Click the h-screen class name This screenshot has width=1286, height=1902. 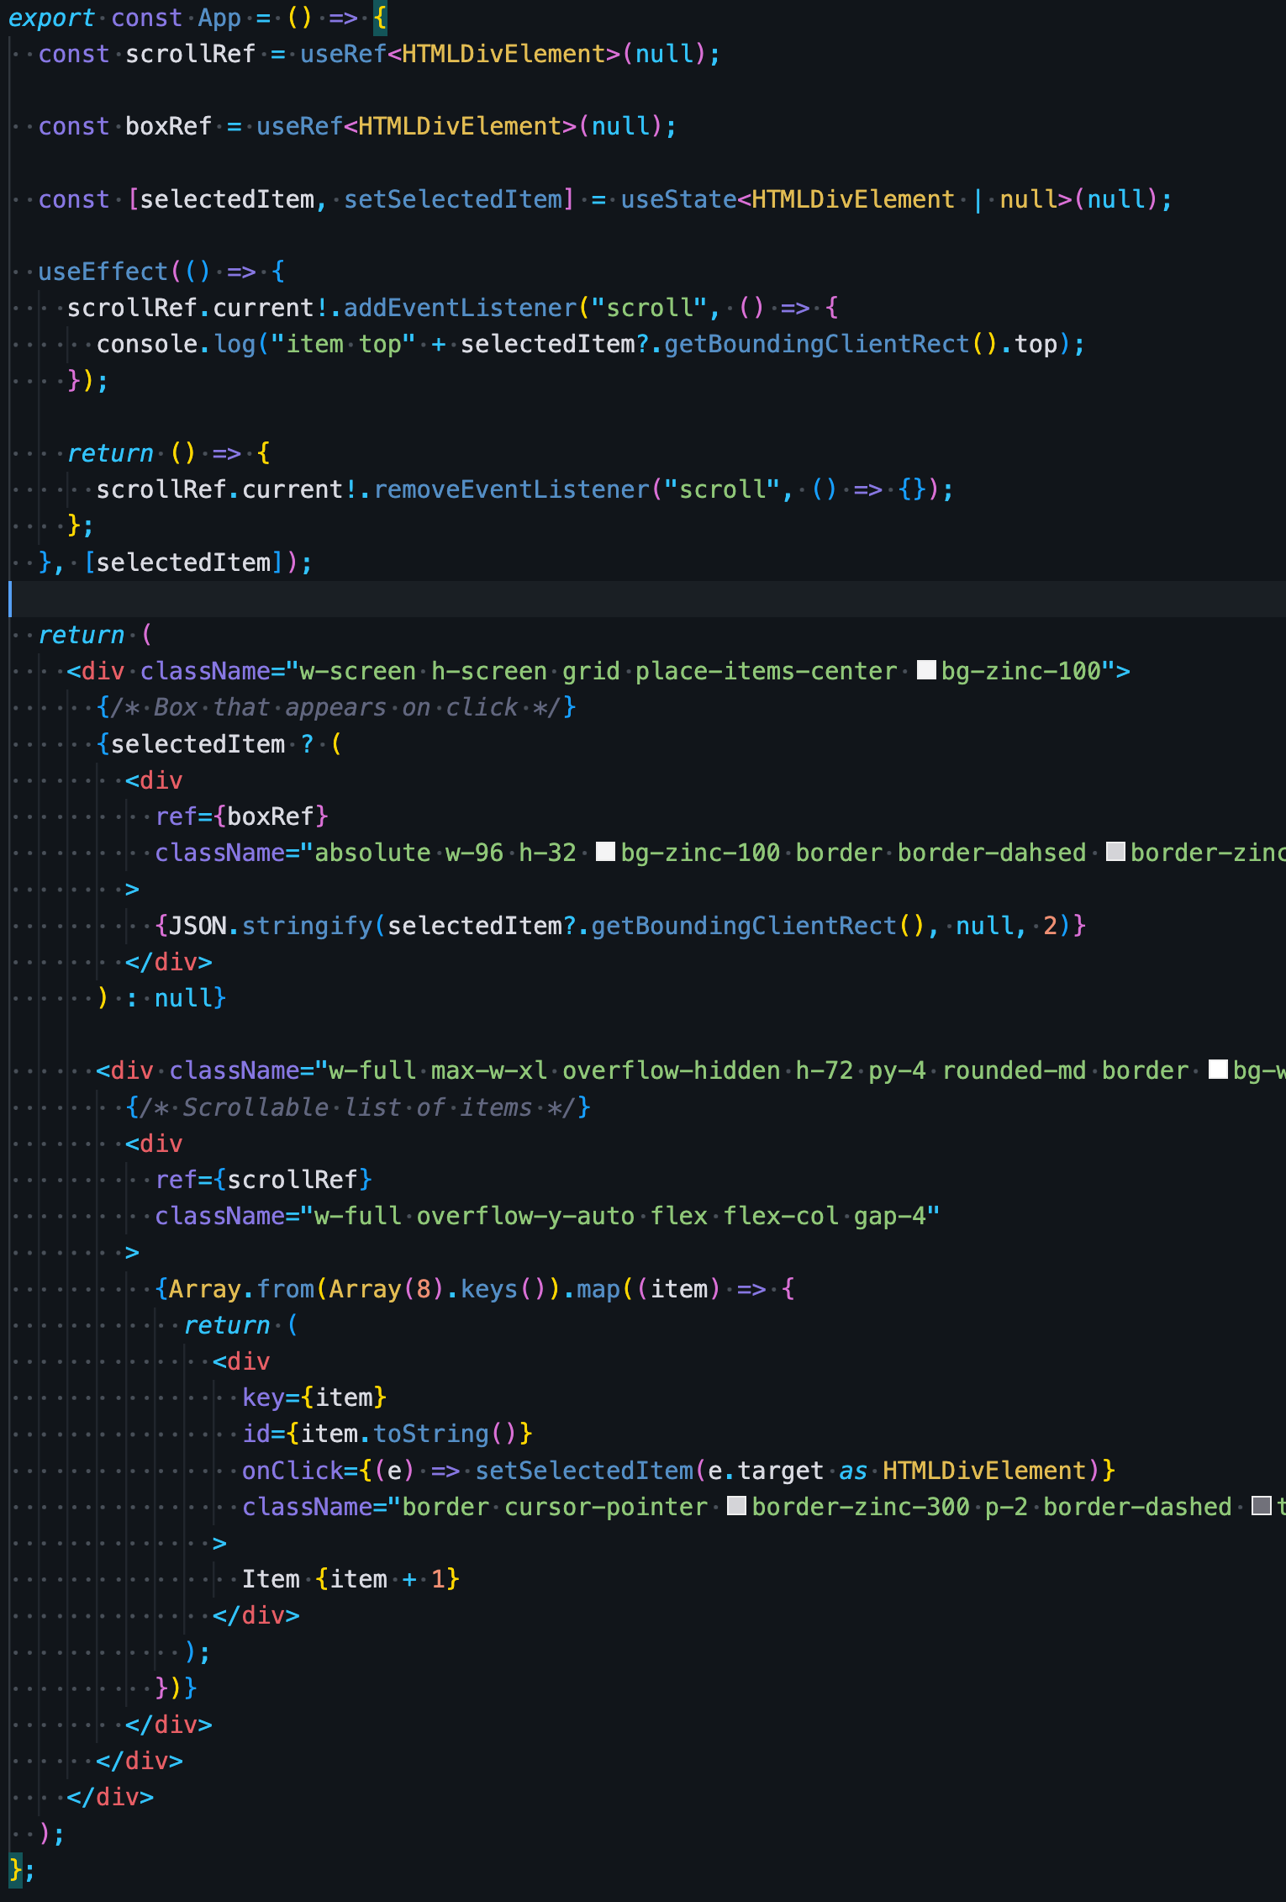coord(489,671)
